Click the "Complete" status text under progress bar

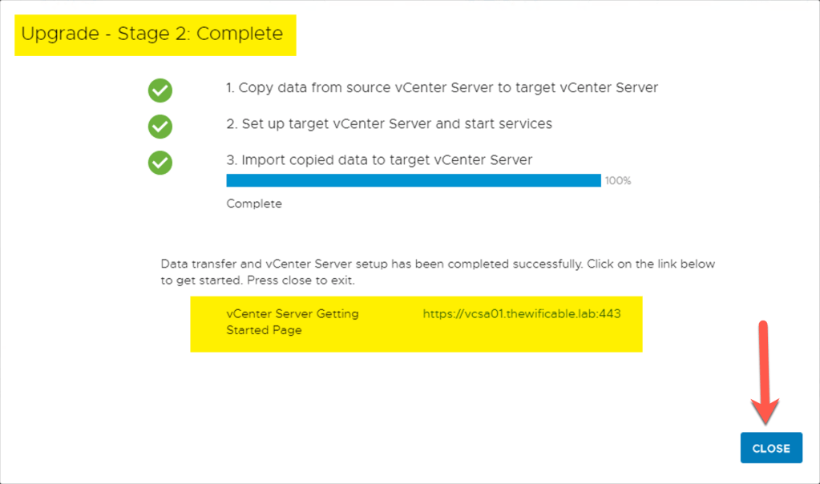[254, 204]
